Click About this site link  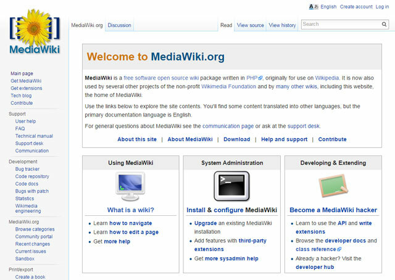[x=137, y=139]
